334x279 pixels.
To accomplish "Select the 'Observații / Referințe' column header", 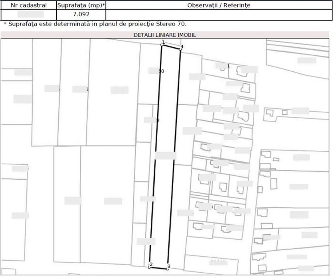I will [x=219, y=5].
